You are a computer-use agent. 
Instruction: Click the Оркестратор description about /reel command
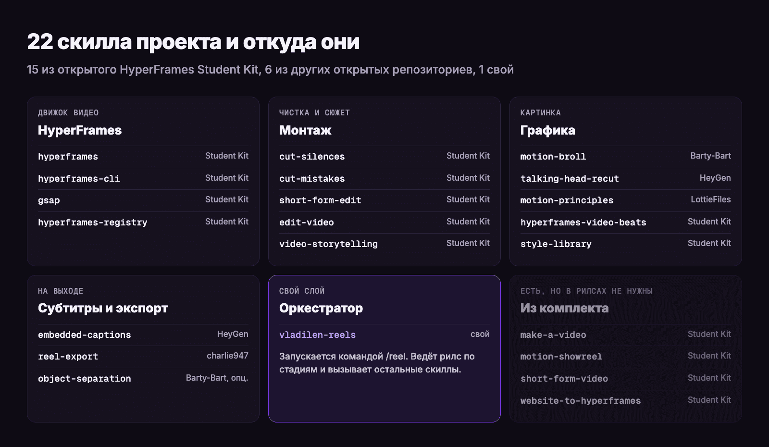(377, 363)
